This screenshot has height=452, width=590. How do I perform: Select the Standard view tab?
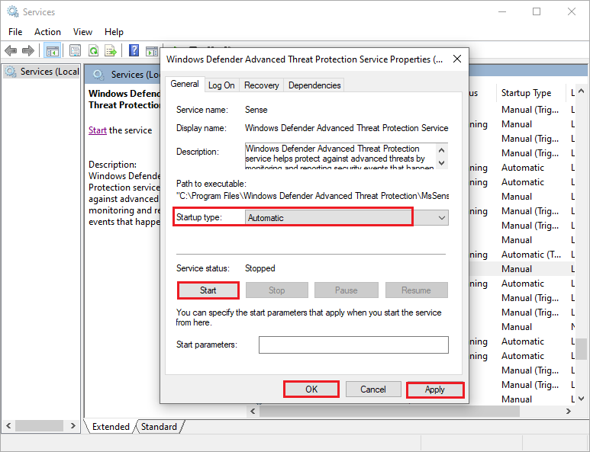[x=159, y=427]
